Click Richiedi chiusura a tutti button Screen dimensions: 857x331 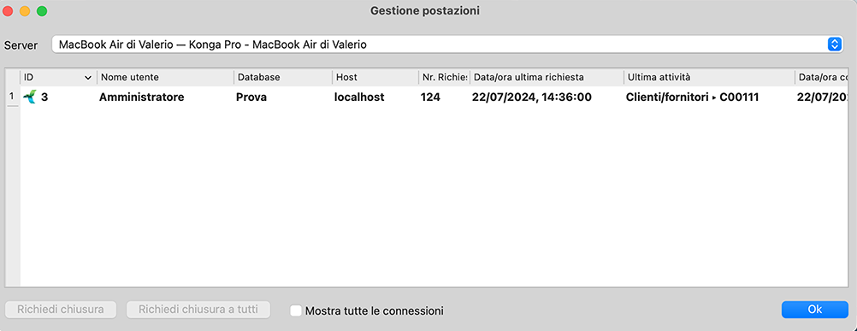click(x=198, y=310)
